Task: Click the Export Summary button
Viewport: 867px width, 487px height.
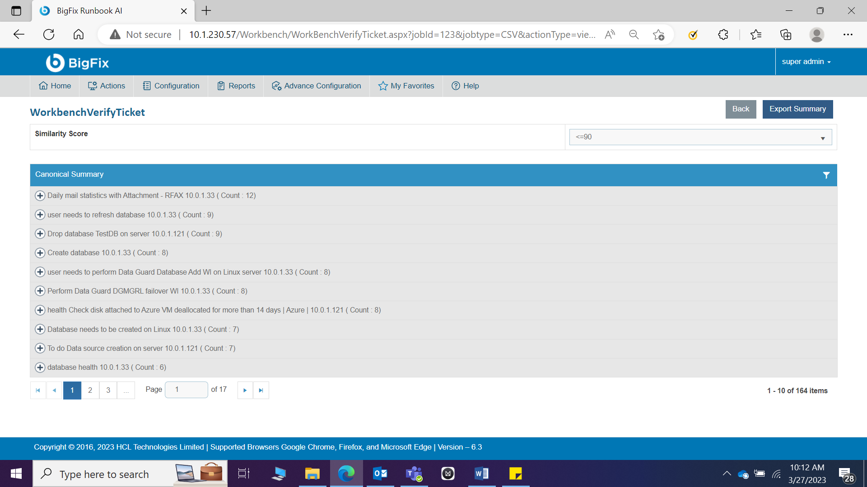Action: (797, 109)
